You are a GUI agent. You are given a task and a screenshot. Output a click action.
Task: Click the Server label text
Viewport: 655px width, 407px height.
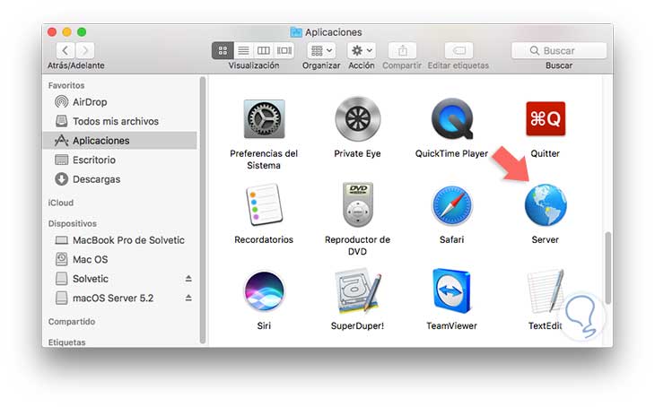(546, 239)
